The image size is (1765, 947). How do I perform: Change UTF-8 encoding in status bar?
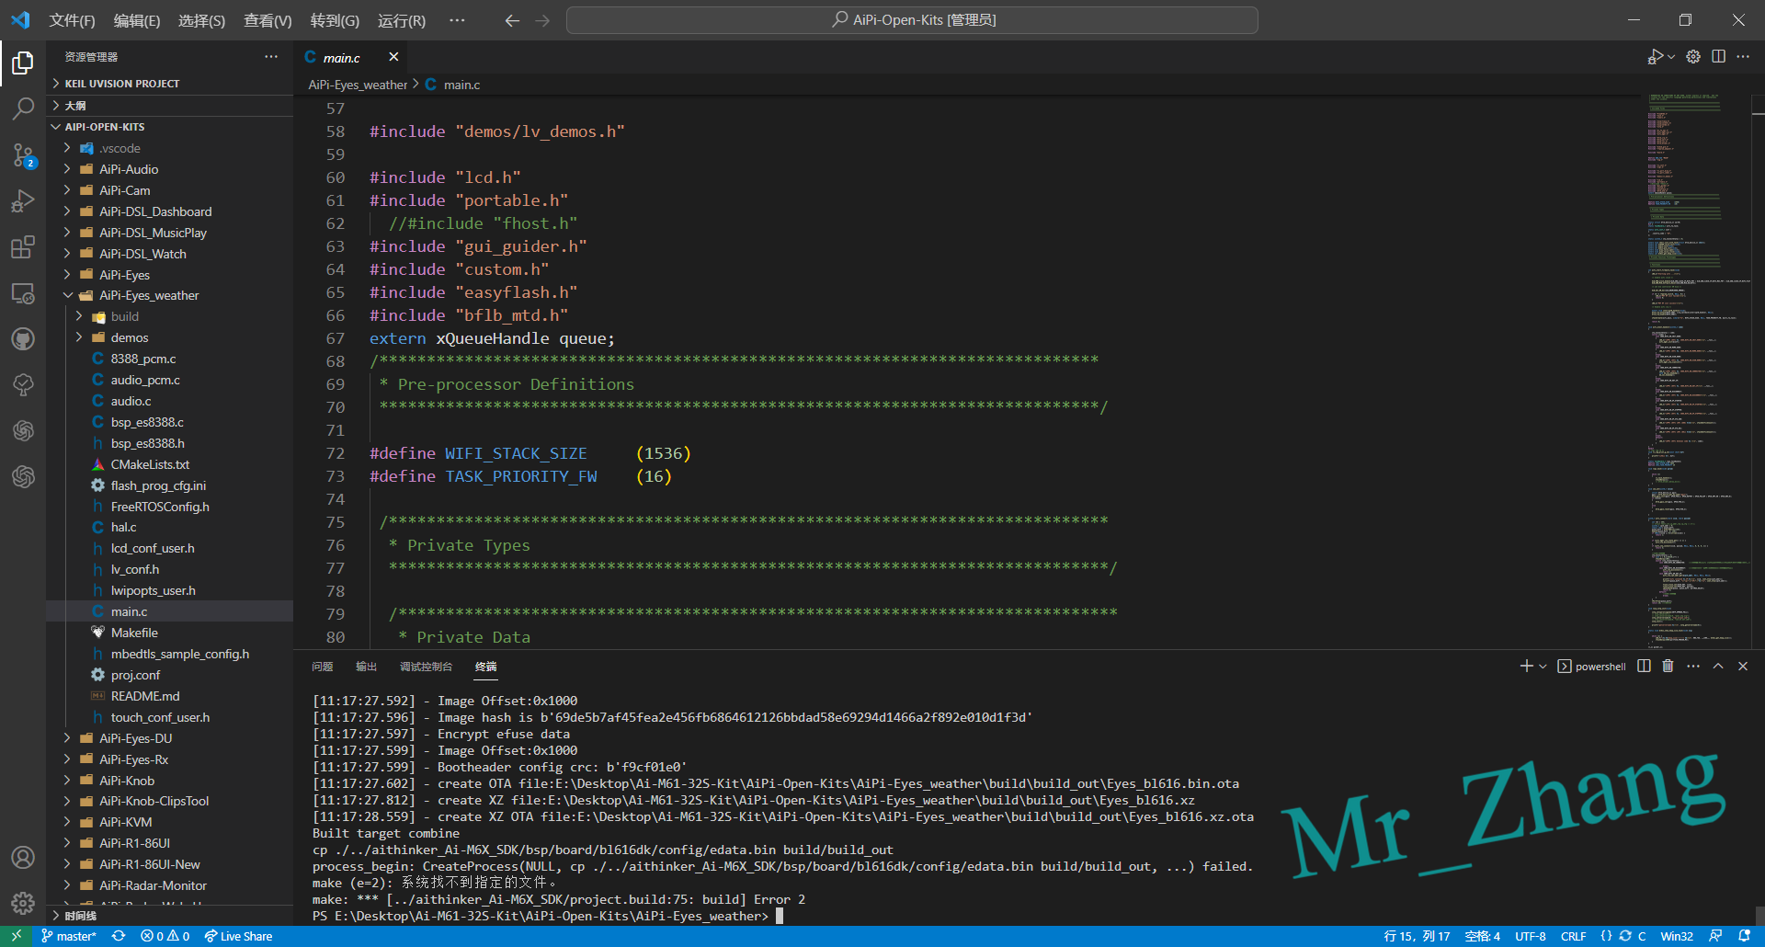point(1531,936)
